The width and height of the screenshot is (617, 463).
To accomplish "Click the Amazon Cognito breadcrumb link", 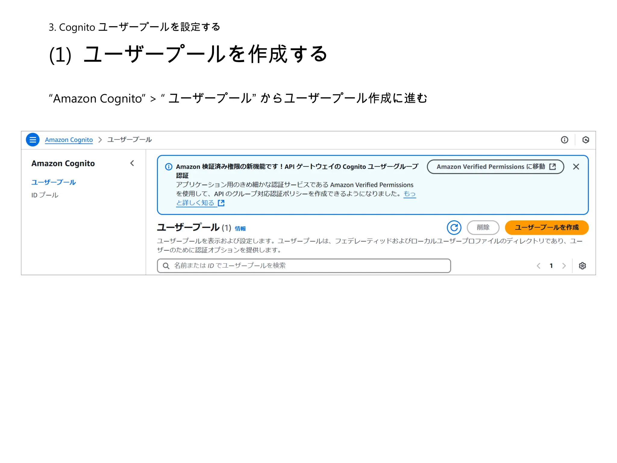I will (x=69, y=140).
